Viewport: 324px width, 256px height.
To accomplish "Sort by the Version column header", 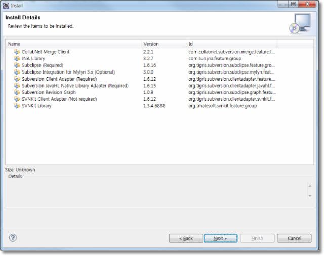I will [x=164, y=44].
